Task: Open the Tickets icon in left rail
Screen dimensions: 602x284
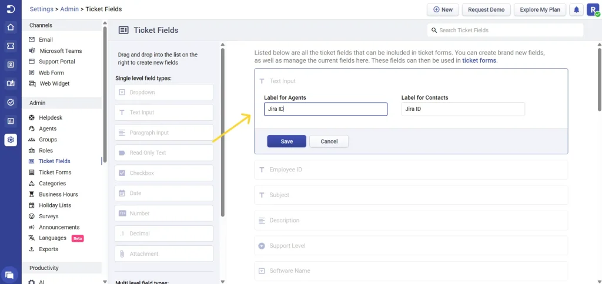Action: (11, 46)
